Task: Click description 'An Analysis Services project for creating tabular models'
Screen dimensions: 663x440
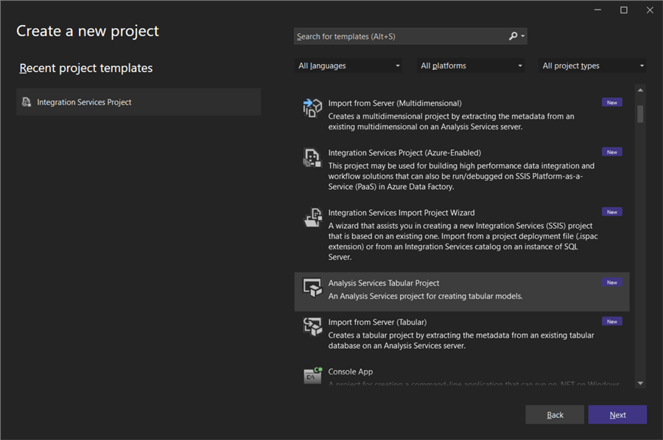Action: (425, 296)
